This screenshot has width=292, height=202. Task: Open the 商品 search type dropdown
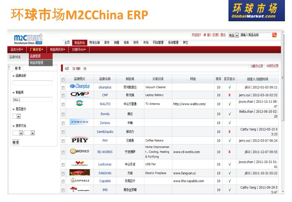(234, 35)
